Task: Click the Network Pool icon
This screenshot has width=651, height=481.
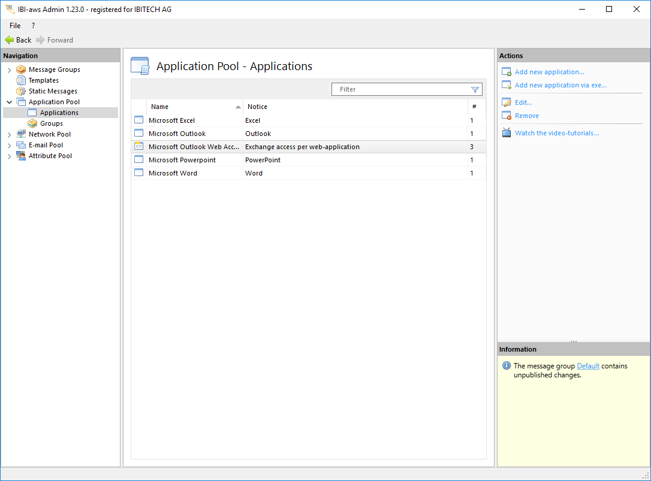Action: click(x=21, y=134)
